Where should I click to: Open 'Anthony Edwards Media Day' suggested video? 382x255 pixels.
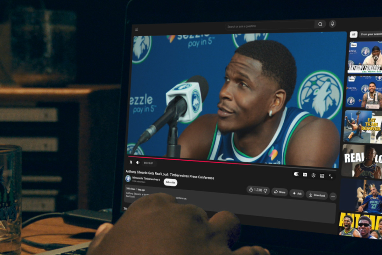pyautogui.click(x=364, y=57)
